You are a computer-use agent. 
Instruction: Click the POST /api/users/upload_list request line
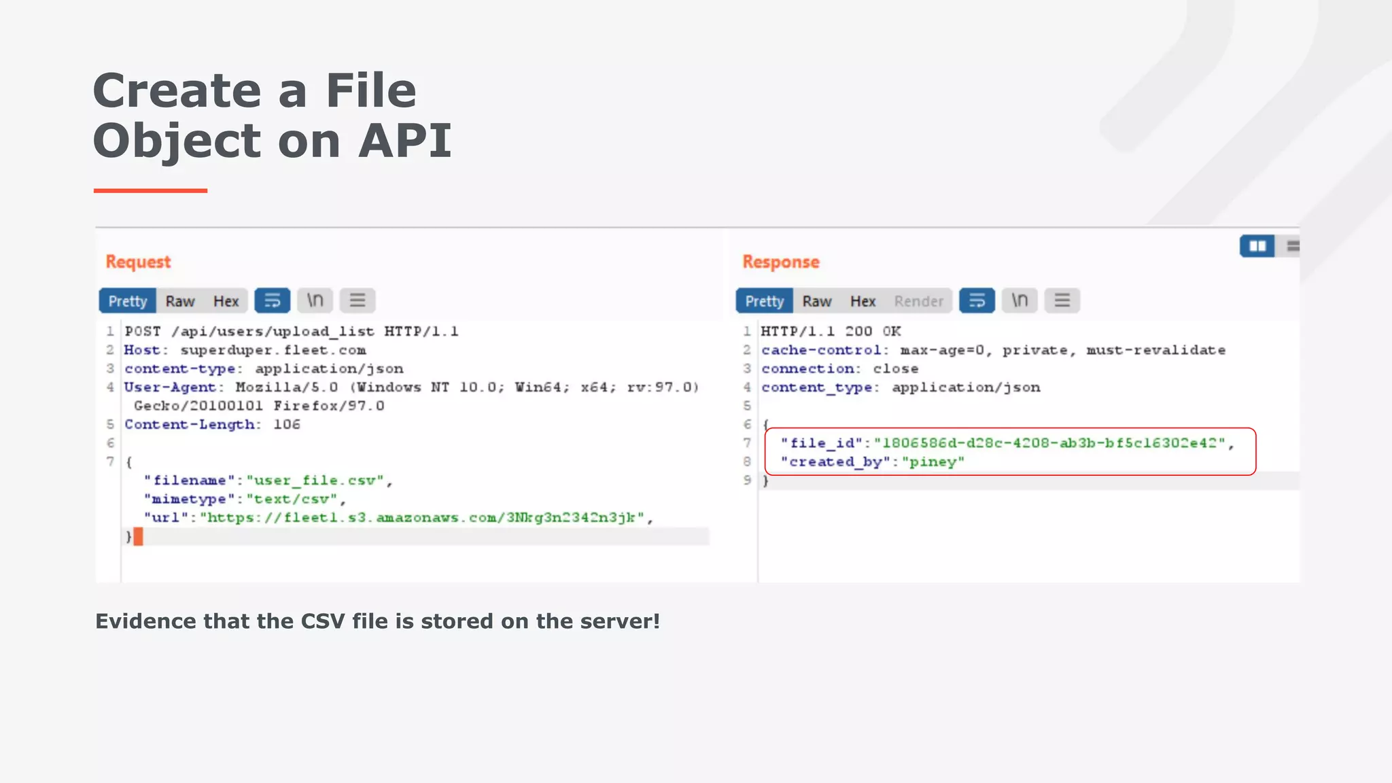(292, 332)
